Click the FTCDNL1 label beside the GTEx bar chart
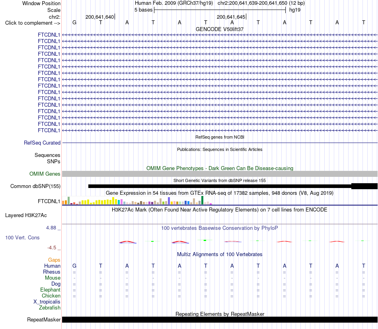 coord(49,201)
